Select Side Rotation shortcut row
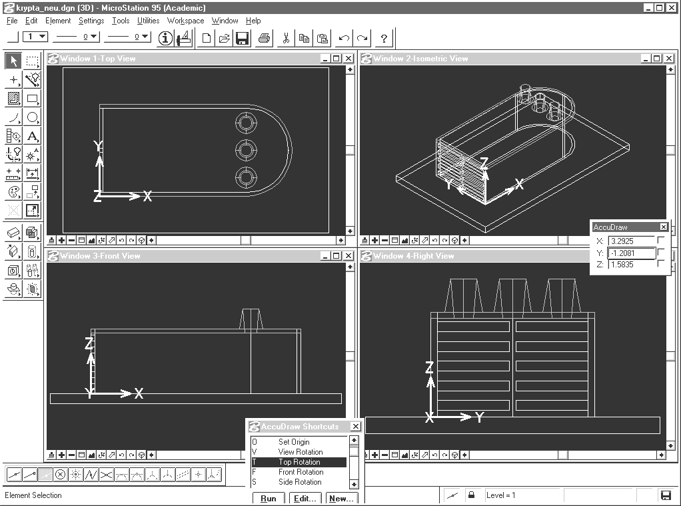681x506 pixels. pos(299,481)
